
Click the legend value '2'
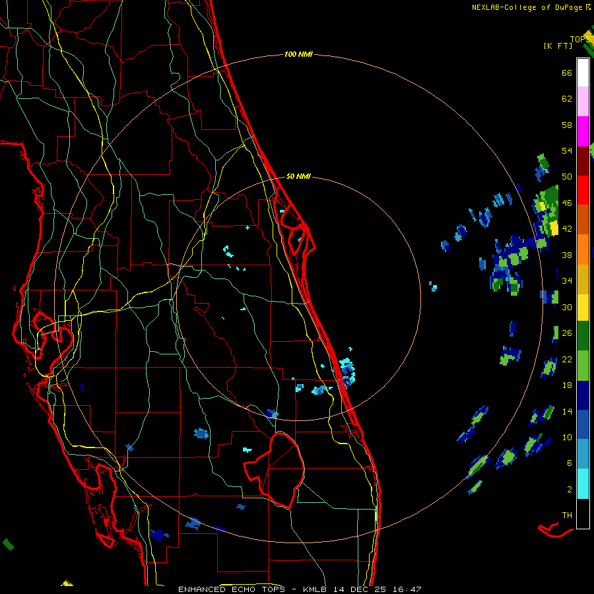coord(570,490)
